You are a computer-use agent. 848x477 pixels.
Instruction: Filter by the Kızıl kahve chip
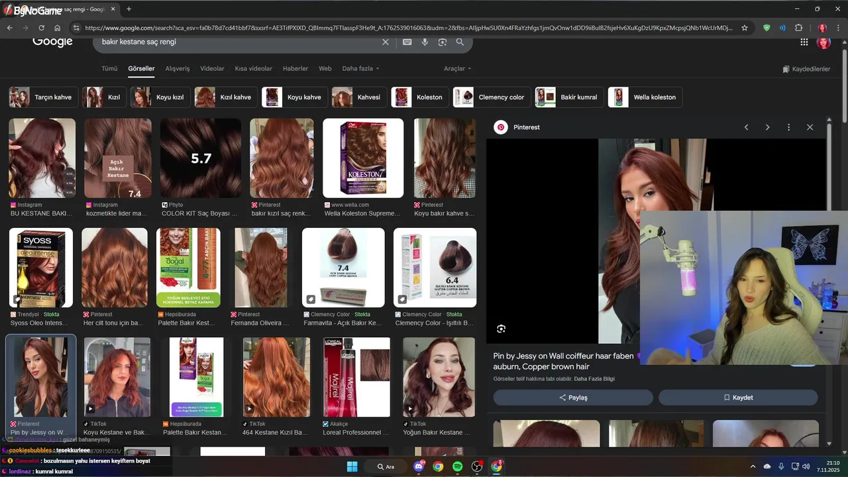226,97
